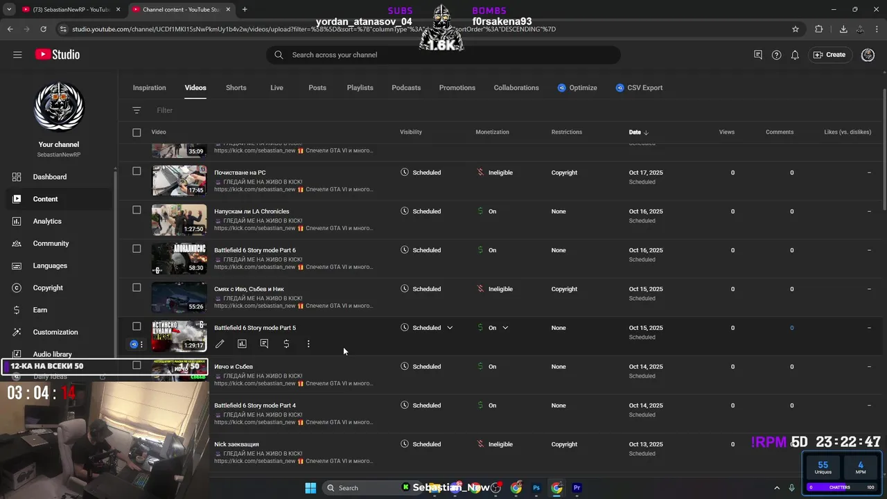Open the notifications bell
887x499 pixels.
point(795,55)
